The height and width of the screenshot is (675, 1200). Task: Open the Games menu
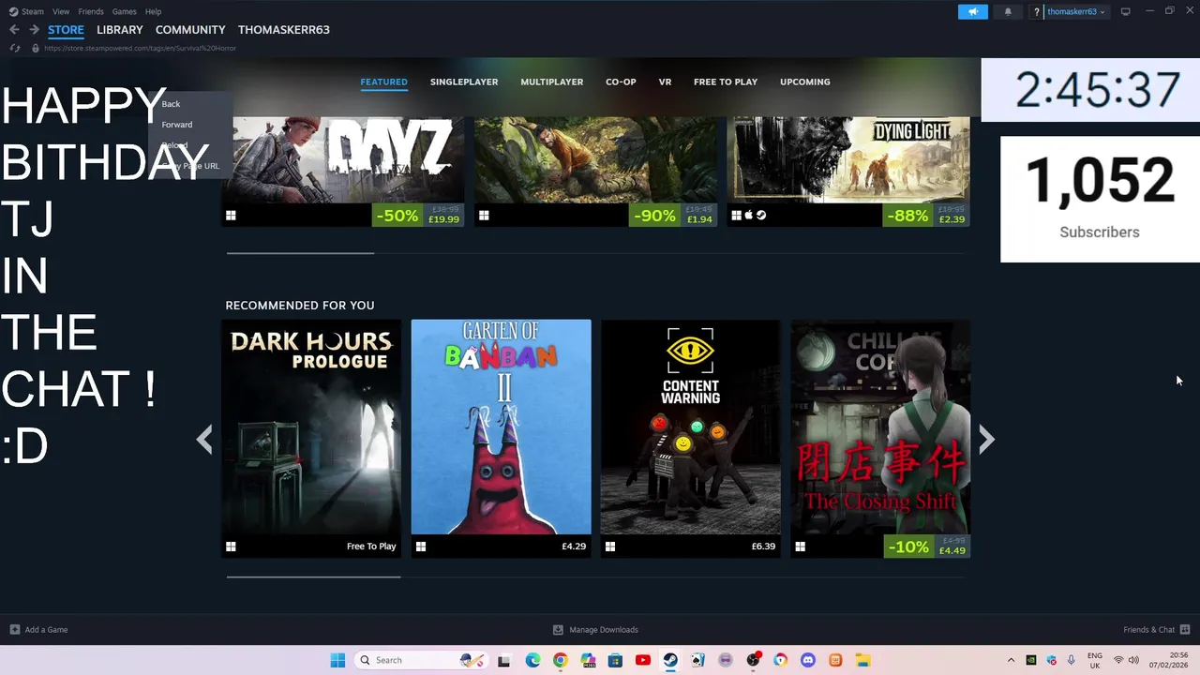pyautogui.click(x=124, y=11)
